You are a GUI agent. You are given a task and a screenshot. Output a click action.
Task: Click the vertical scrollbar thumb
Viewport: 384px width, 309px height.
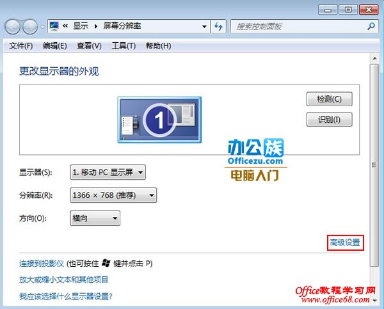tap(374, 165)
